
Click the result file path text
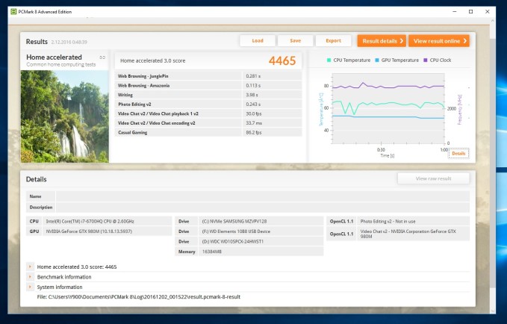coord(139,297)
